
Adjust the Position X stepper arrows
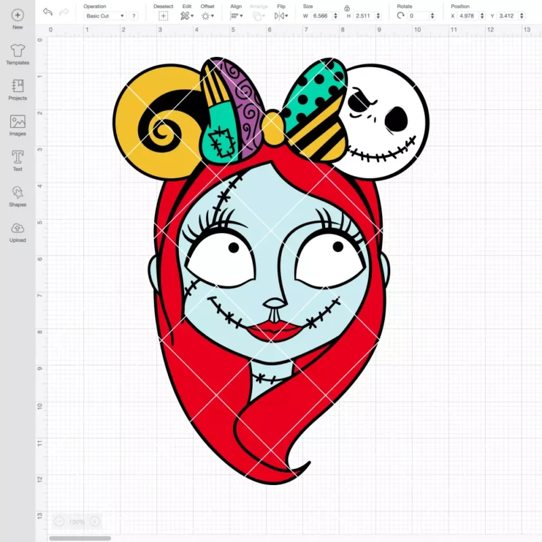pos(482,16)
